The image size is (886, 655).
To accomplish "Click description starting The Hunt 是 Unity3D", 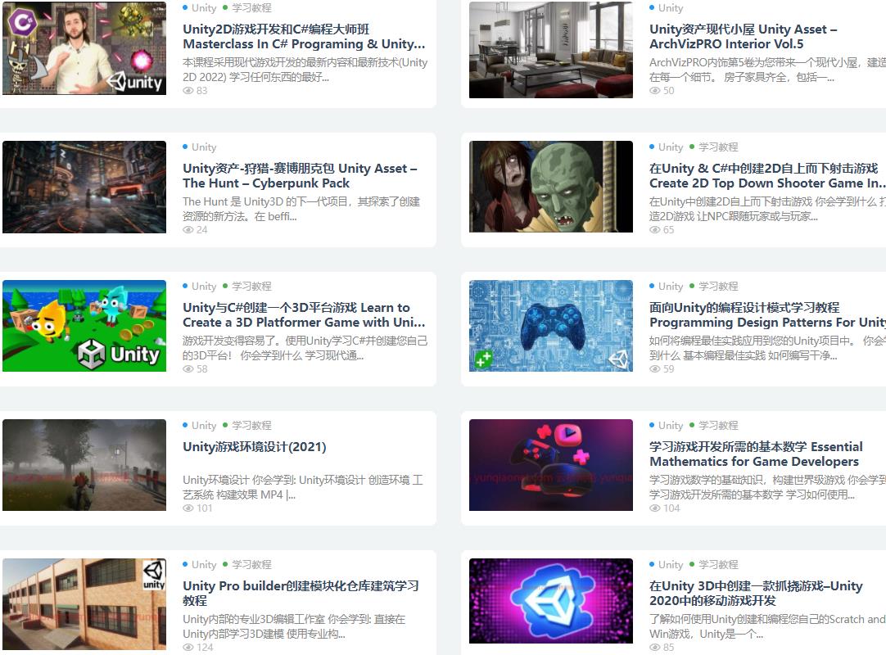I will click(x=301, y=209).
